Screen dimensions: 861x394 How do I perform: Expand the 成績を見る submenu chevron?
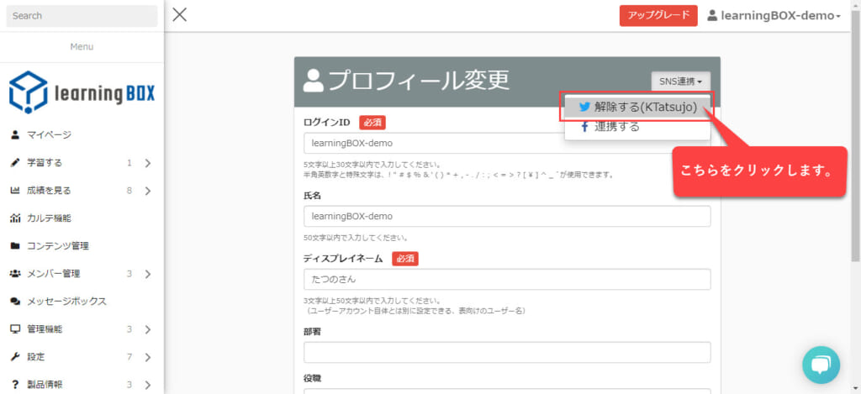tap(147, 191)
